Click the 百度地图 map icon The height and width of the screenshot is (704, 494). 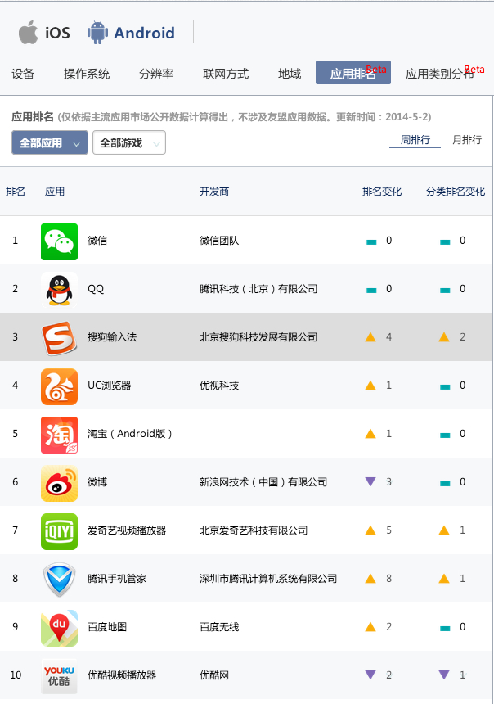click(59, 628)
